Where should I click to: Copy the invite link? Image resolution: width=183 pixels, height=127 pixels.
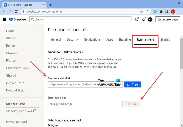[x=132, y=84]
